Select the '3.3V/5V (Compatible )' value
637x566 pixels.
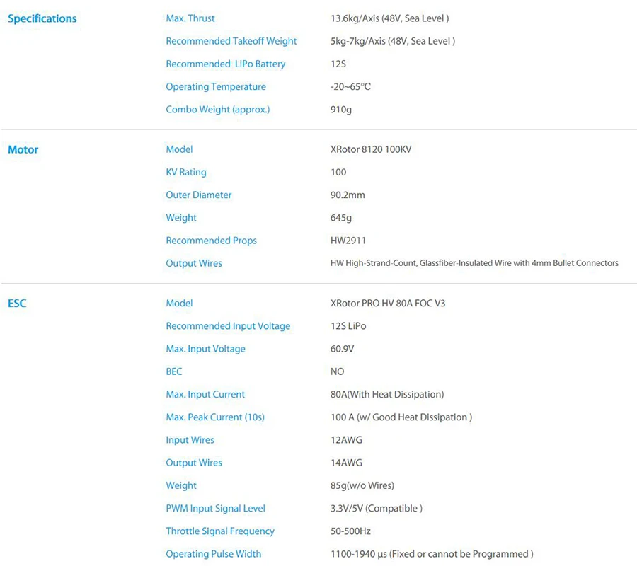(377, 509)
